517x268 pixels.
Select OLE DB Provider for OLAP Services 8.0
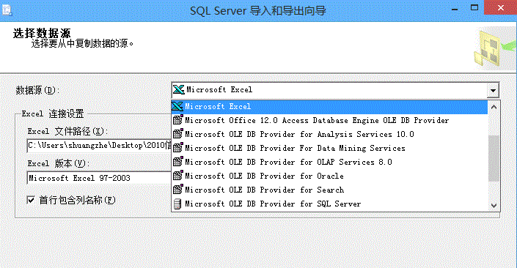329,162
